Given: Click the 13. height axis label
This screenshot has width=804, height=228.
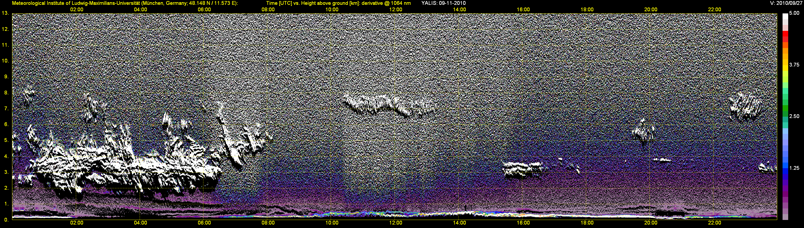Looking at the screenshot, I should point(5,13).
